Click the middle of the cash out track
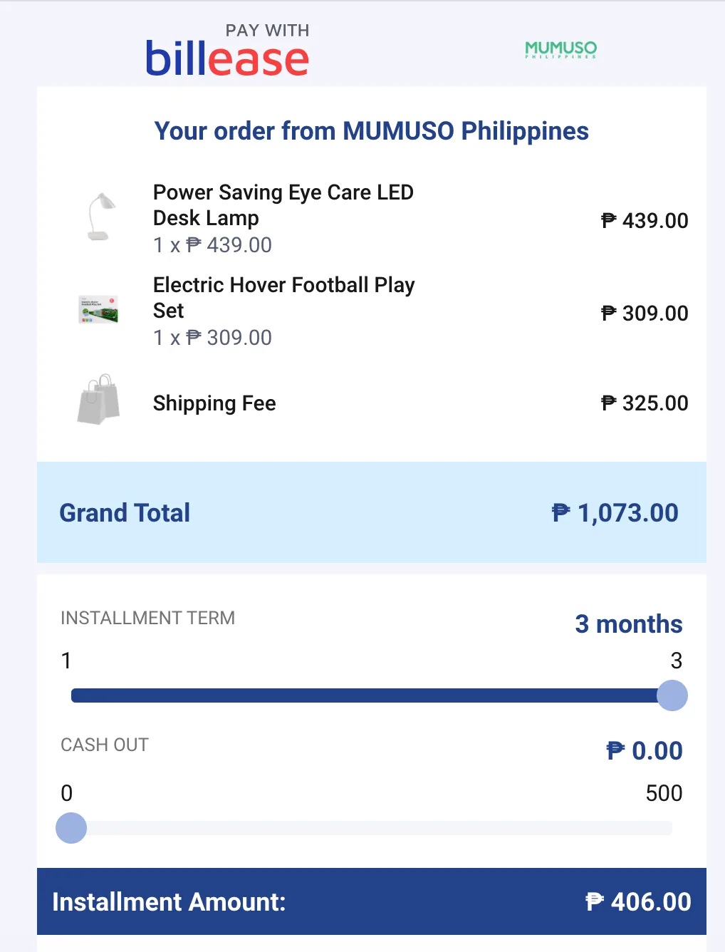 371,828
